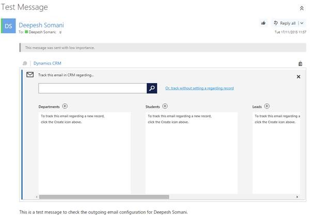Click the DS sender avatar

[9, 25]
